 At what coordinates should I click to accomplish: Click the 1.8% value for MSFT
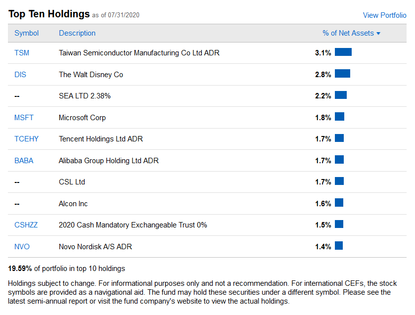(323, 118)
